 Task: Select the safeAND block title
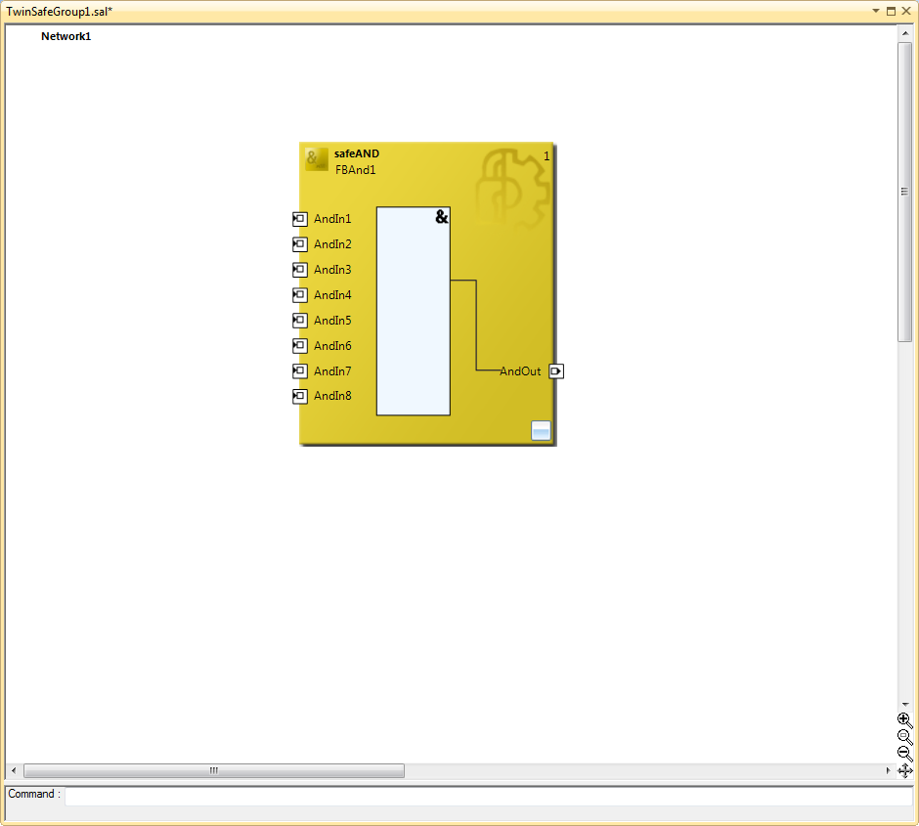point(357,153)
